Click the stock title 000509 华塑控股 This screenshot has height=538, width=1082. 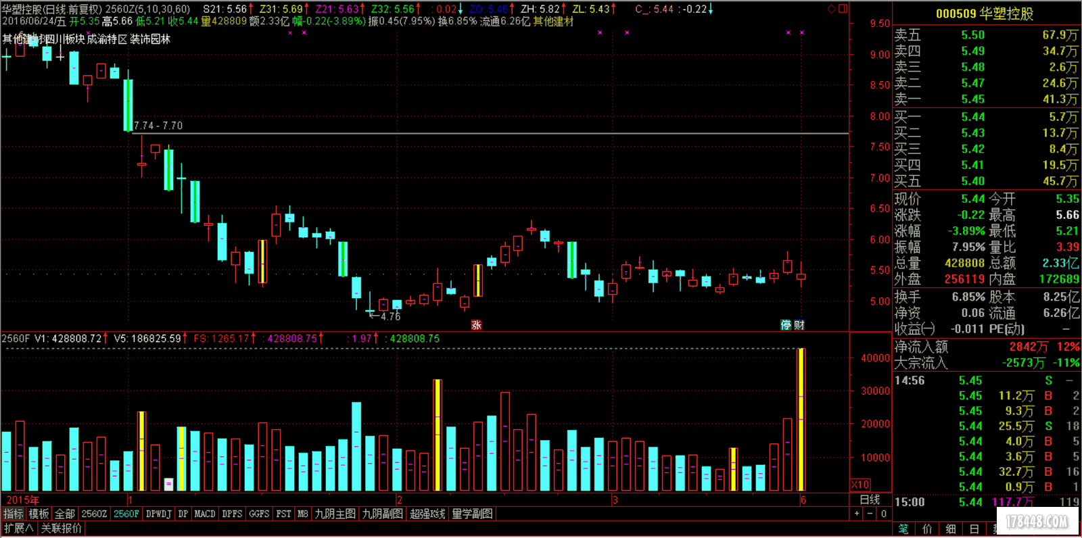coord(985,14)
